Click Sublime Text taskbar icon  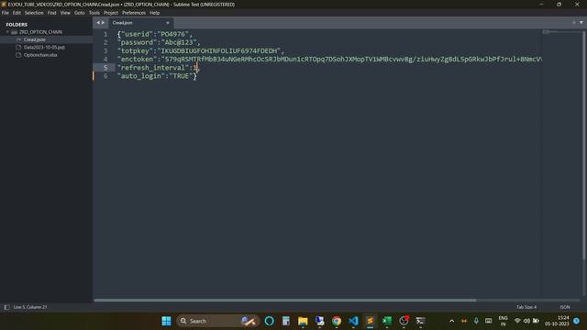click(x=370, y=321)
